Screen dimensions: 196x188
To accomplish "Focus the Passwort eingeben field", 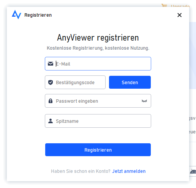I will (98, 101).
